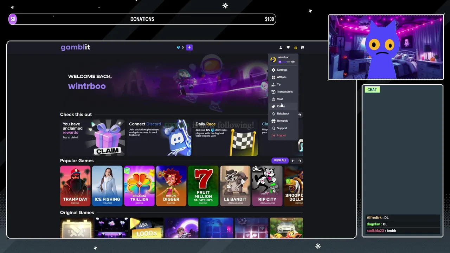450x253 pixels.
Task: Open Vault in the account menu
Action: pos(283,99)
